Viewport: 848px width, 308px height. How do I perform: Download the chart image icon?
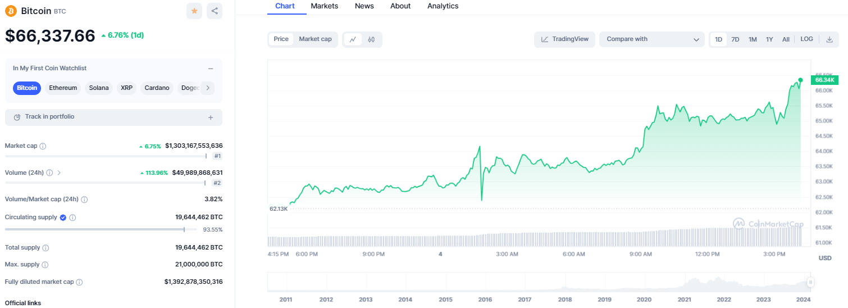click(x=829, y=39)
